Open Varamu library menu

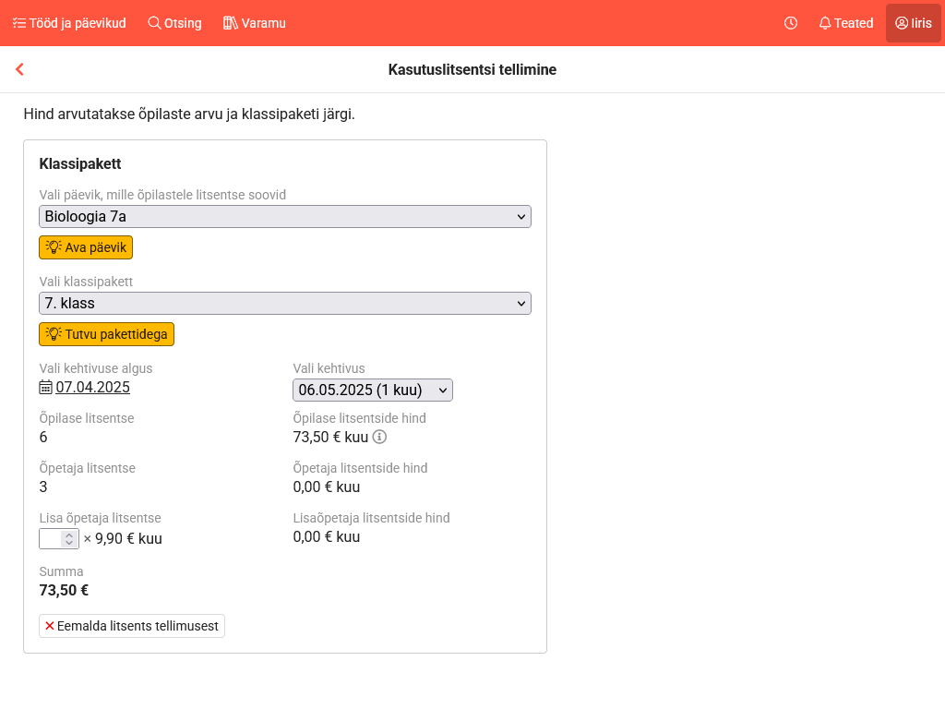pyautogui.click(x=255, y=23)
